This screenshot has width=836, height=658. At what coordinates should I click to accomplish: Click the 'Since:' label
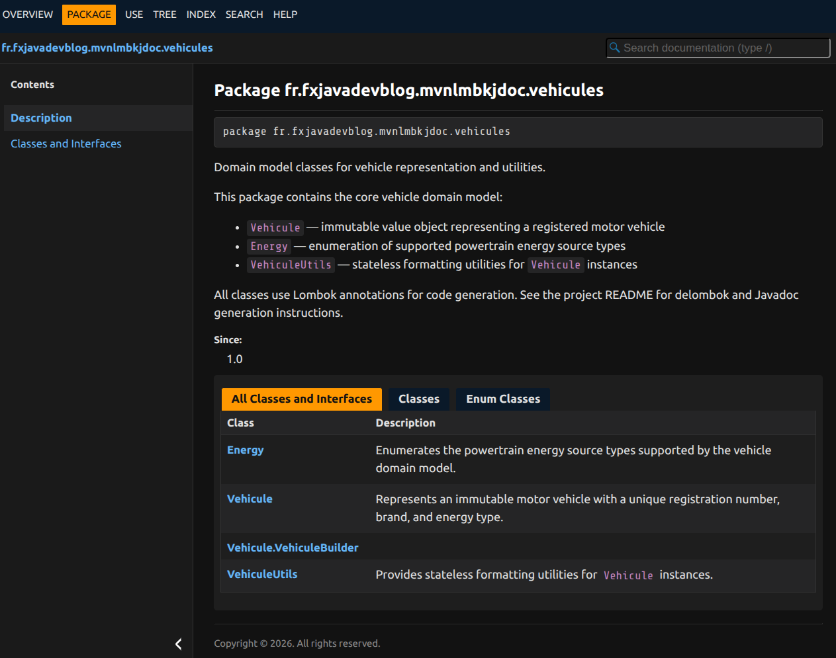click(x=228, y=340)
